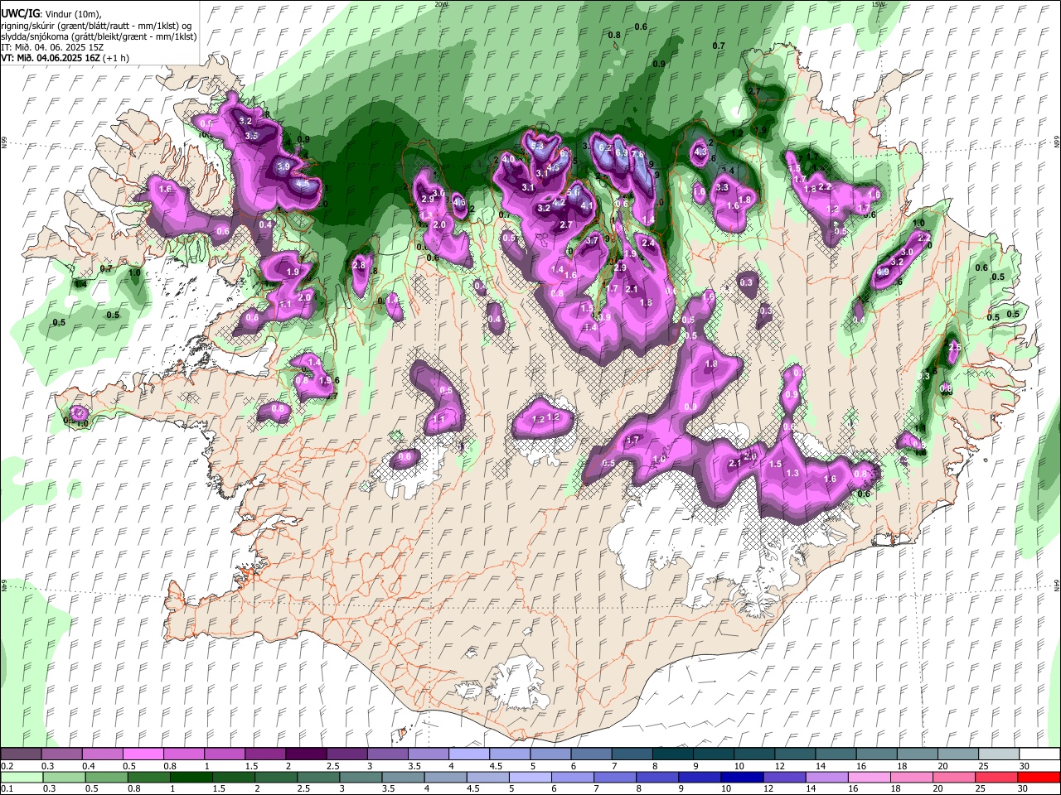
Task: Click the 4.3 value on the north coast
Action: tap(700, 152)
